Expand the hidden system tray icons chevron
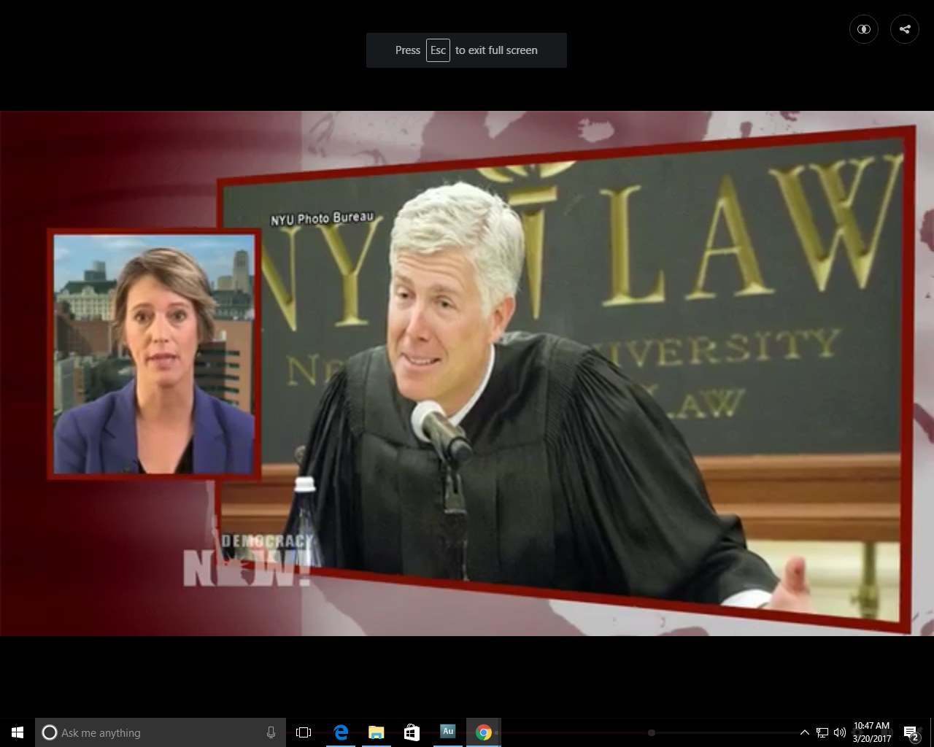Image resolution: width=934 pixels, height=747 pixels. point(804,732)
